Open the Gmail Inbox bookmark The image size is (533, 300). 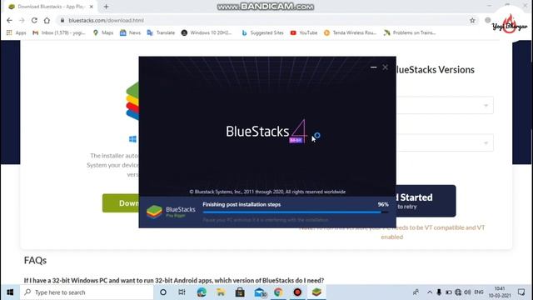pyautogui.click(x=59, y=32)
